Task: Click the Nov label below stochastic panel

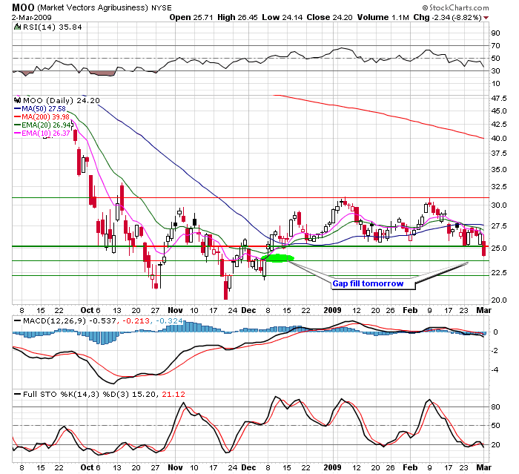Action: point(175,468)
